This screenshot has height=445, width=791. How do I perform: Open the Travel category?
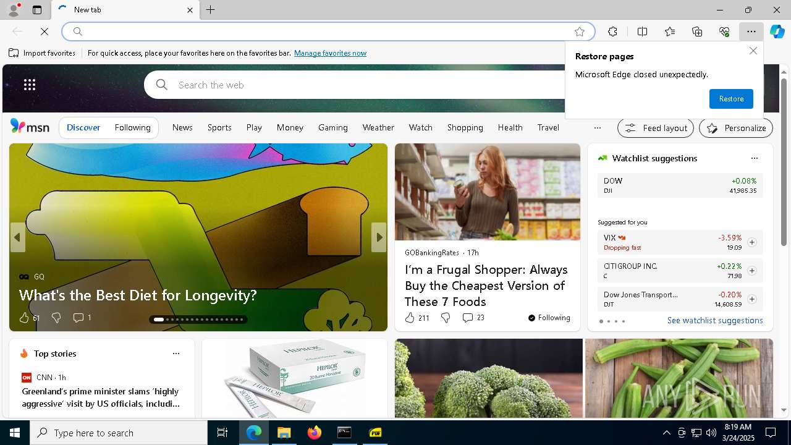[548, 127]
